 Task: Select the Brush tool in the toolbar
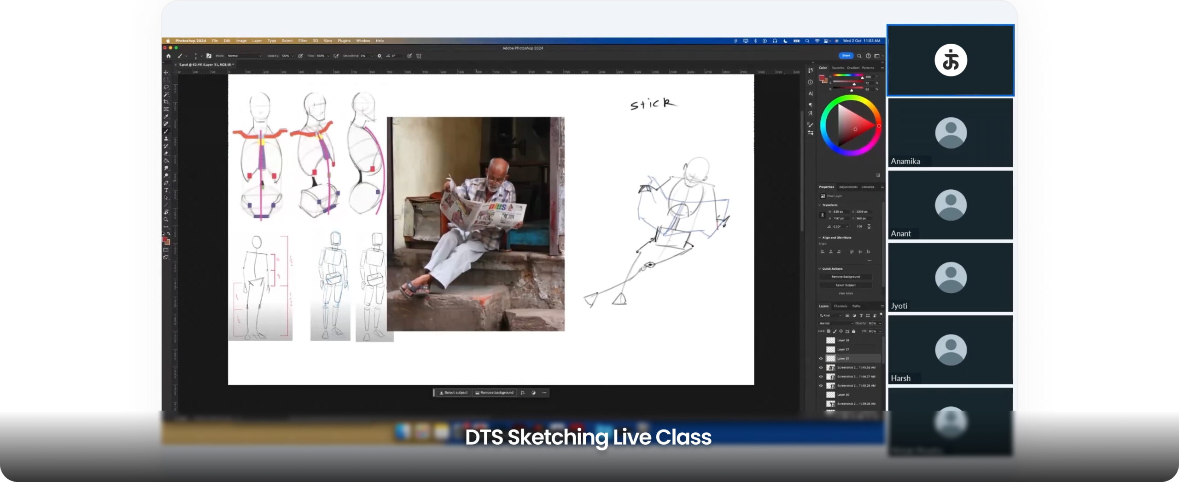tap(166, 131)
